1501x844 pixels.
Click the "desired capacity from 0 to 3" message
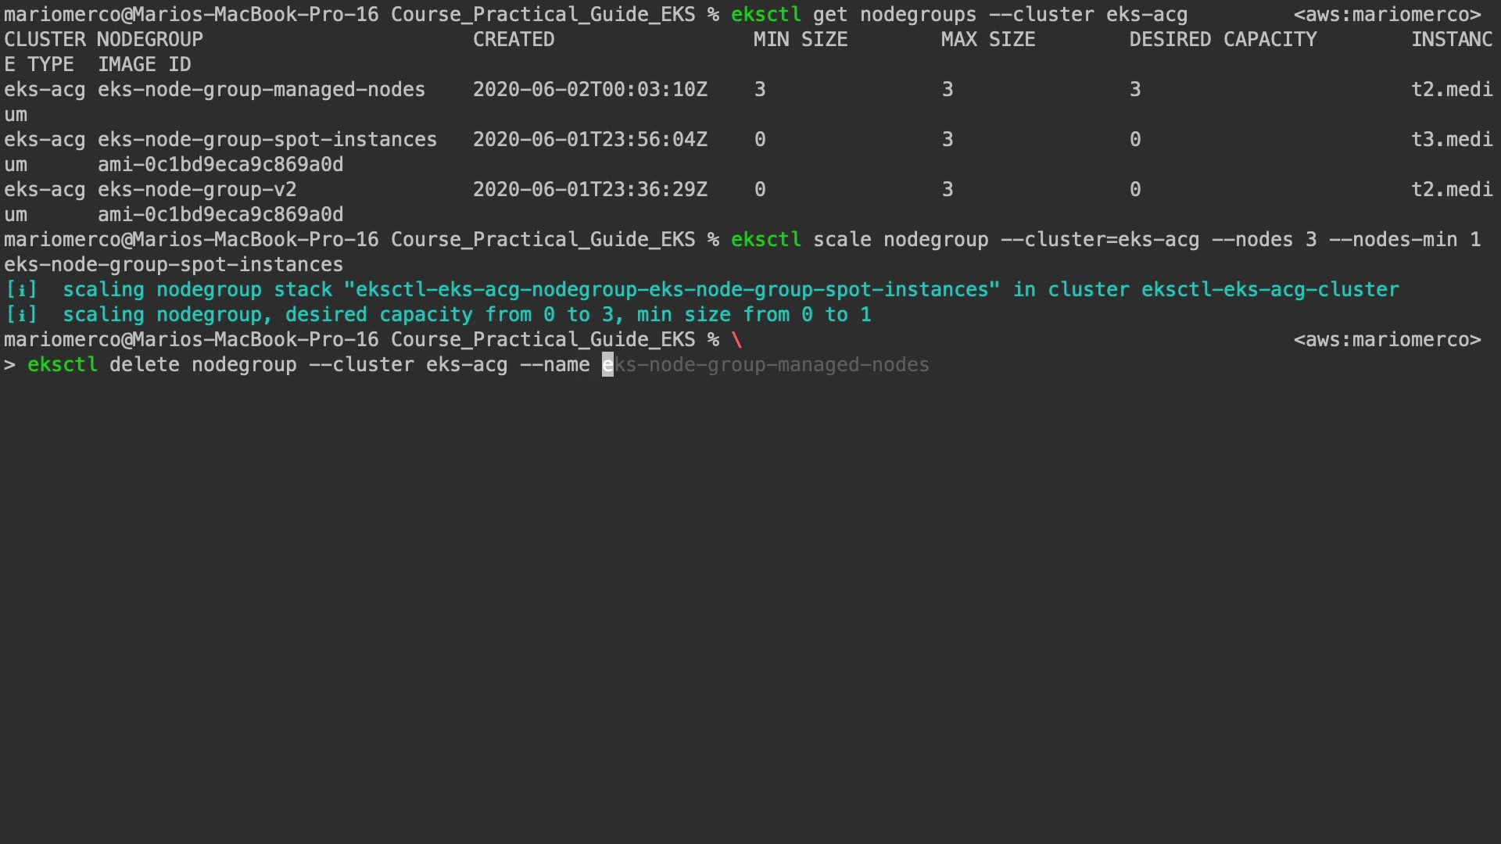(454, 315)
